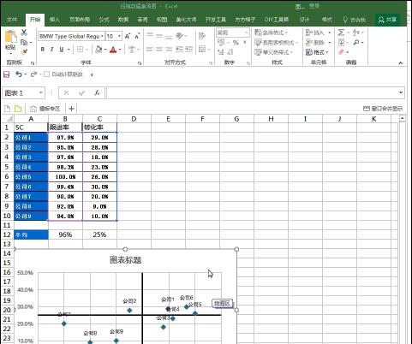Click the vertical scrollbar up arrow
Image resolution: width=412 pixels, height=344 pixels.
coord(403,118)
